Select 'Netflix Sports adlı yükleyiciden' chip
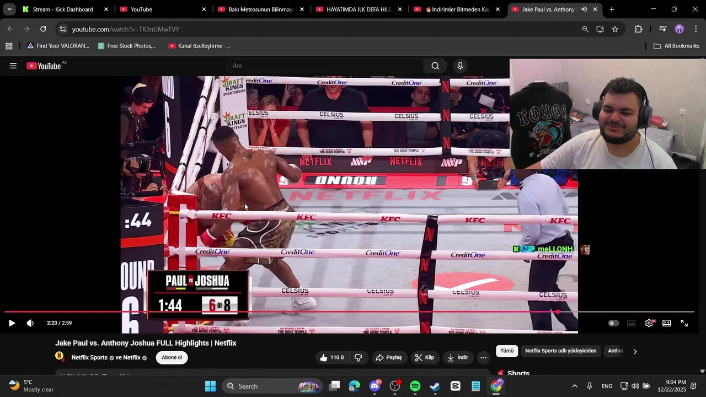The height and width of the screenshot is (397, 706). click(x=560, y=351)
